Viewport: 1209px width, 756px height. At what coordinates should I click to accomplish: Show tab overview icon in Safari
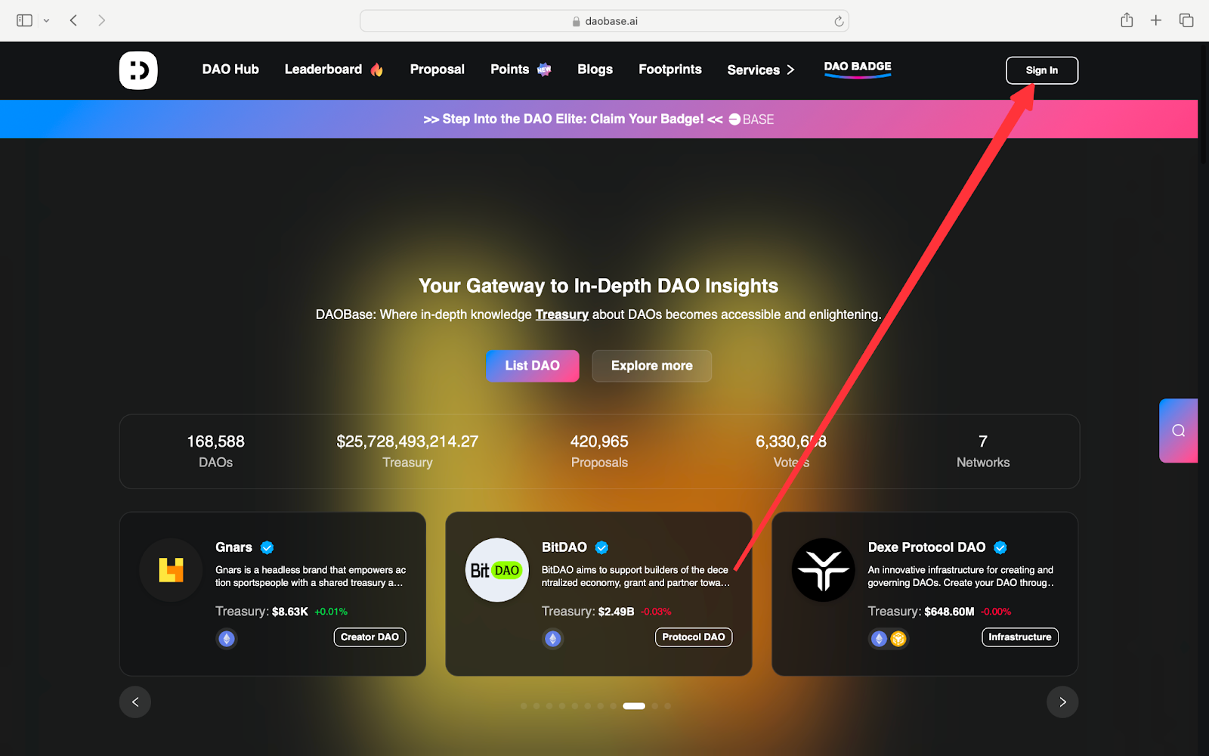pos(1186,20)
